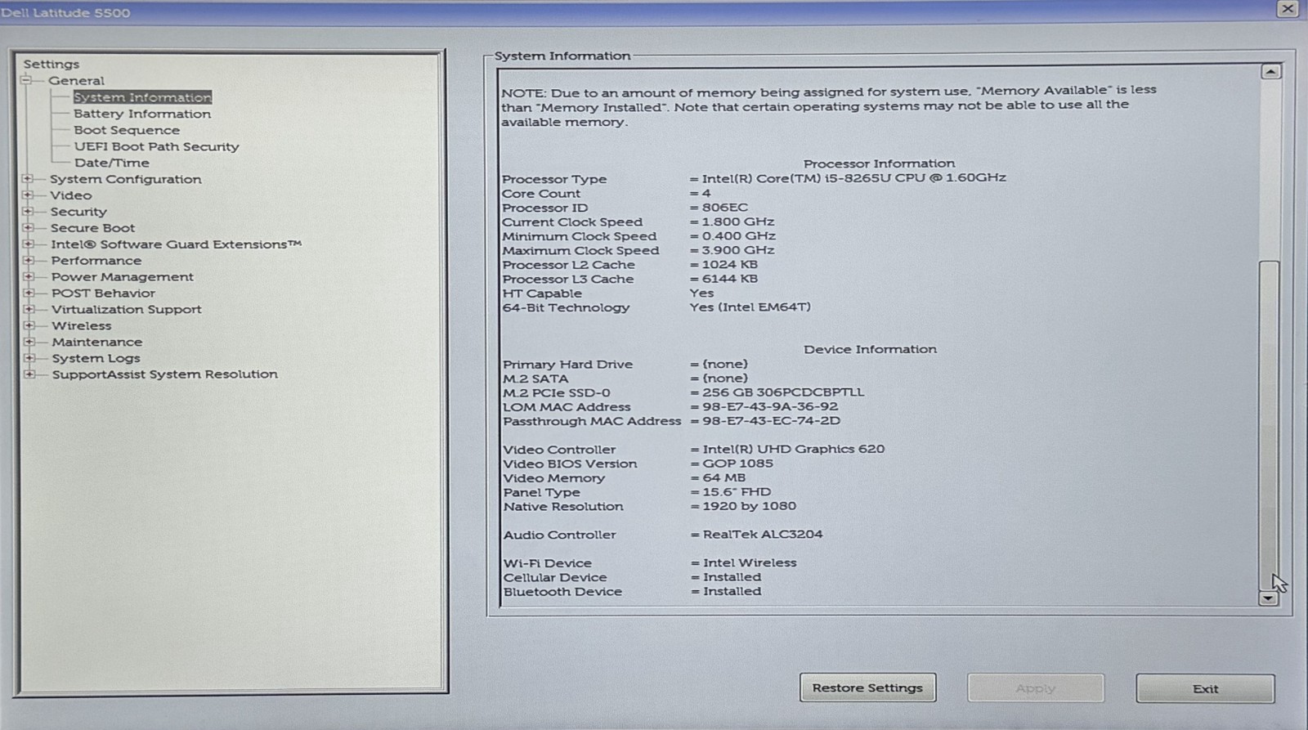Select Intel Software Guard Extensions category
The image size is (1308, 730).
(177, 244)
